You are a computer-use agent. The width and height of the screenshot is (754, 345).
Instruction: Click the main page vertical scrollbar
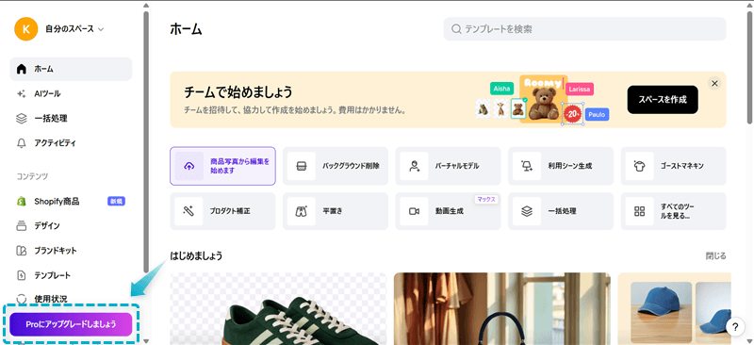750,67
